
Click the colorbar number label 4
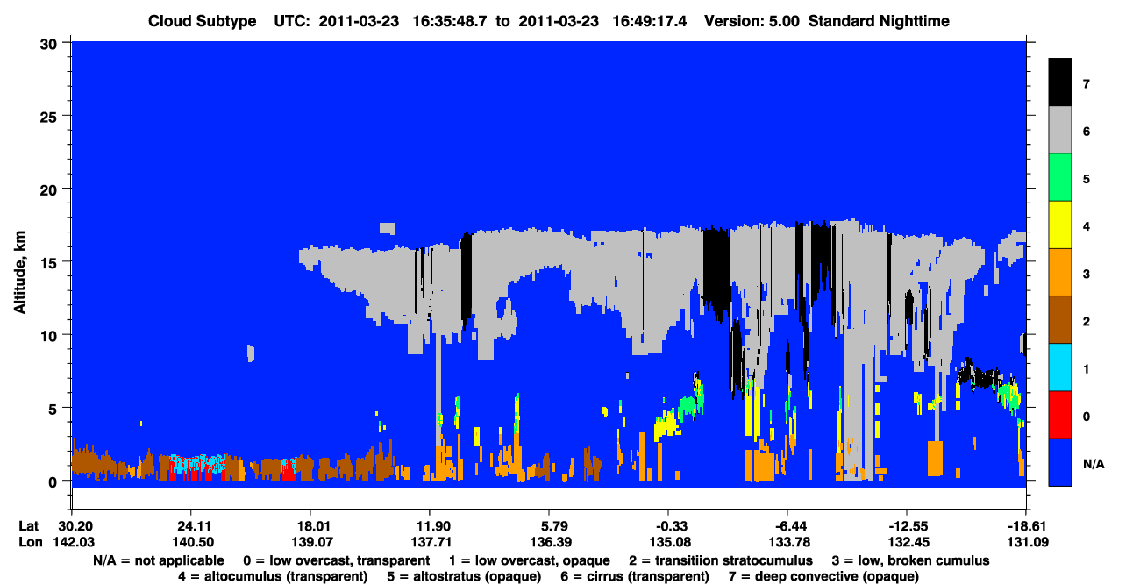(x=1087, y=226)
